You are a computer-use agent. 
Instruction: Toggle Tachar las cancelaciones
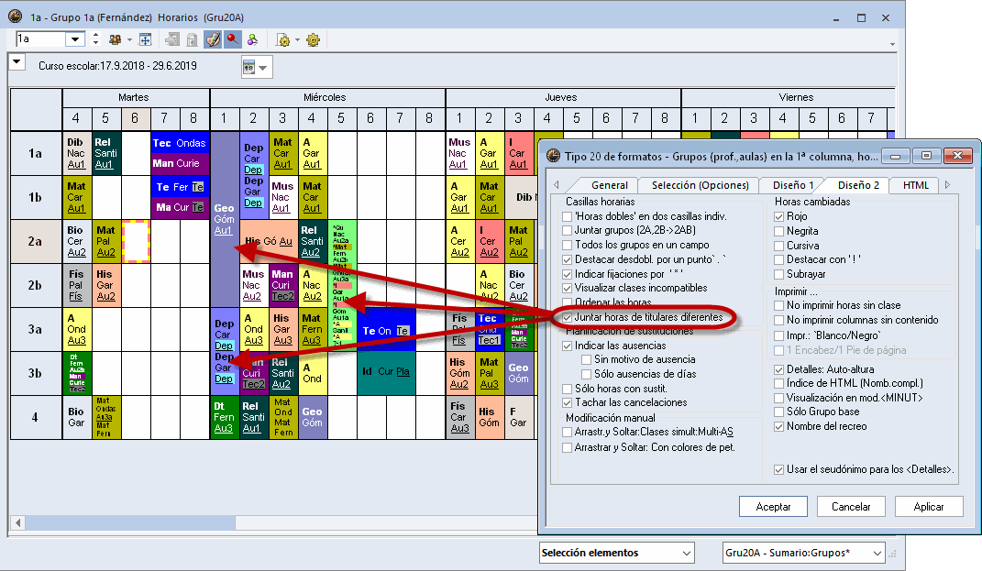click(568, 403)
